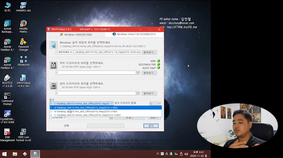Browse for the Windows install file
Screen dimensions: 283x158
pyautogui.click(x=149, y=52)
